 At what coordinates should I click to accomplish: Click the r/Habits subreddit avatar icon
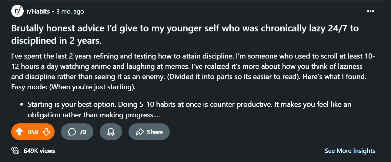point(17,11)
